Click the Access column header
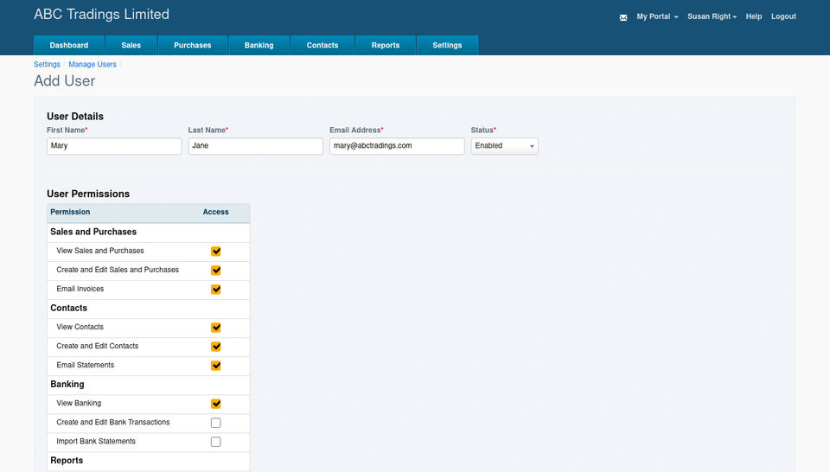 point(215,212)
